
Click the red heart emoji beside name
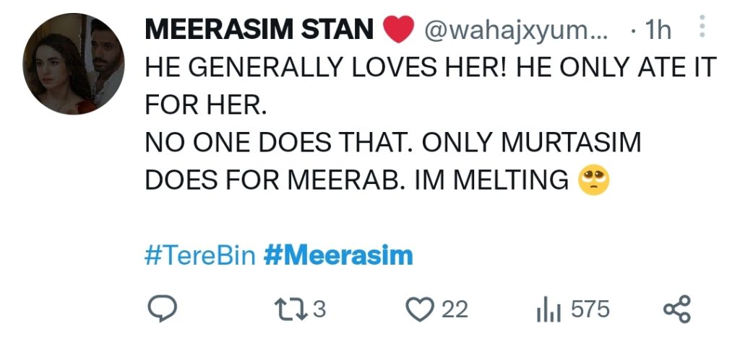pyautogui.click(x=398, y=30)
